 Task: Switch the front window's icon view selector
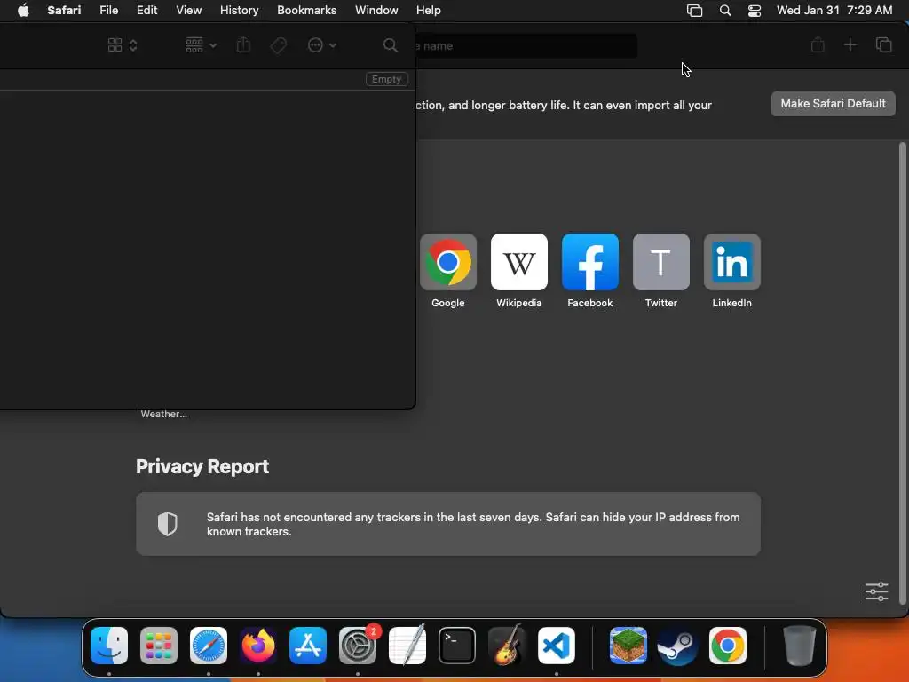(x=123, y=45)
